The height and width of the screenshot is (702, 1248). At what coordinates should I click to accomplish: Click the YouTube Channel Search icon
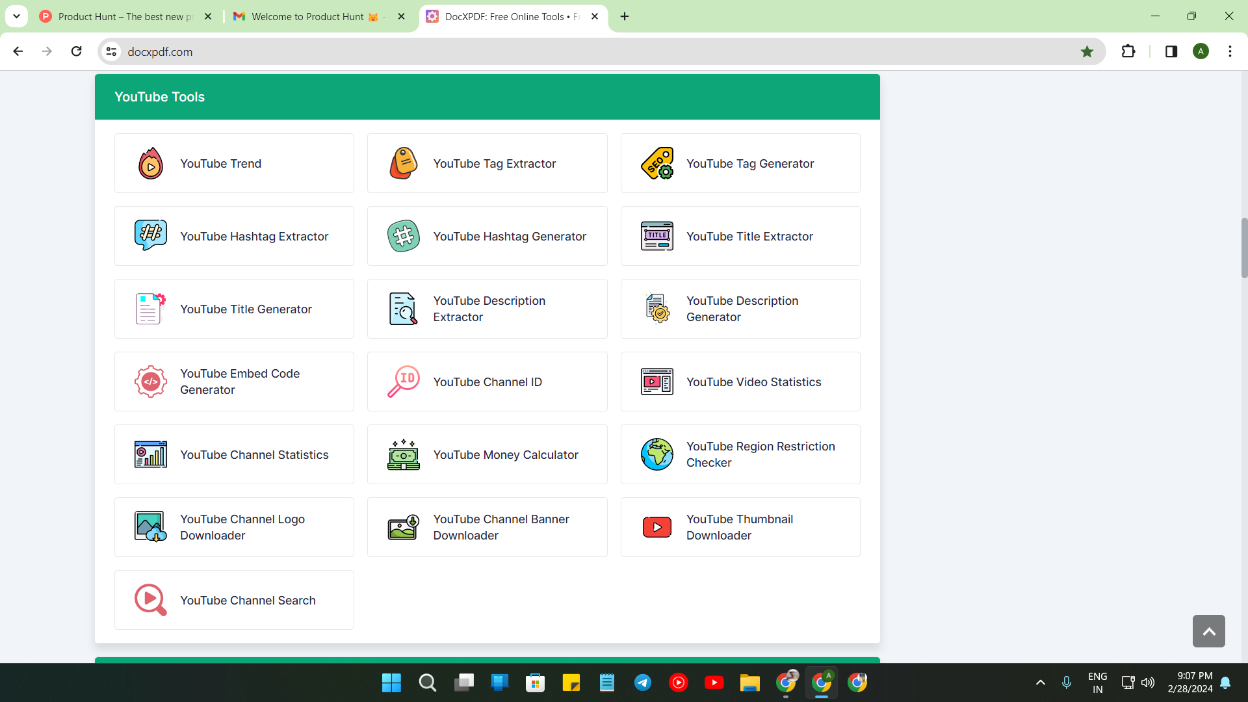click(x=151, y=600)
